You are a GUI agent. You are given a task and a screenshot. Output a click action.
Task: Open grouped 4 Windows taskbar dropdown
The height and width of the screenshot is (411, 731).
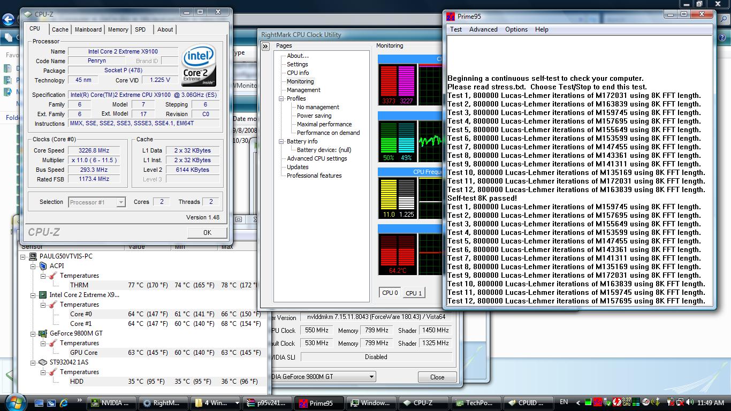point(237,403)
